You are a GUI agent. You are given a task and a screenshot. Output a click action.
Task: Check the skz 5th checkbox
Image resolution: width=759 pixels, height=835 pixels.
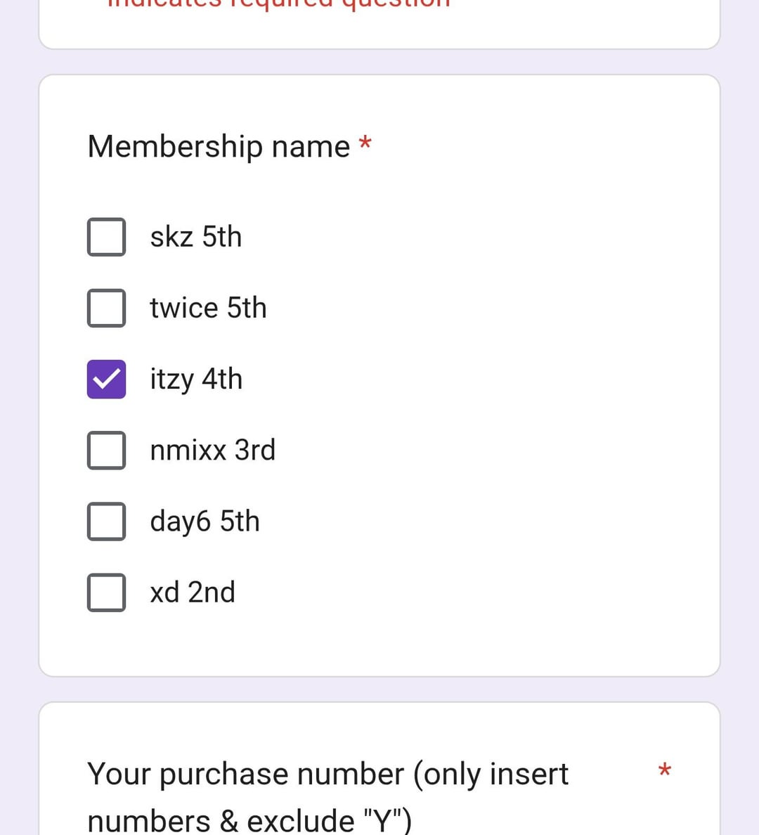(106, 237)
